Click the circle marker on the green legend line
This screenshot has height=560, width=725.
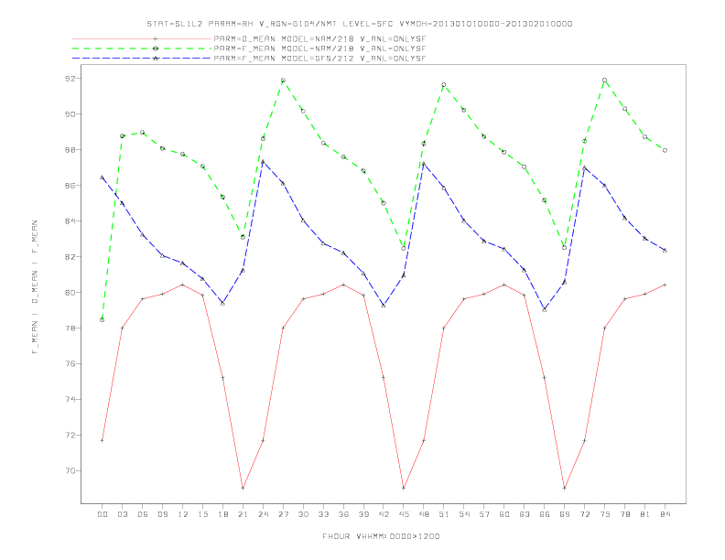click(156, 48)
